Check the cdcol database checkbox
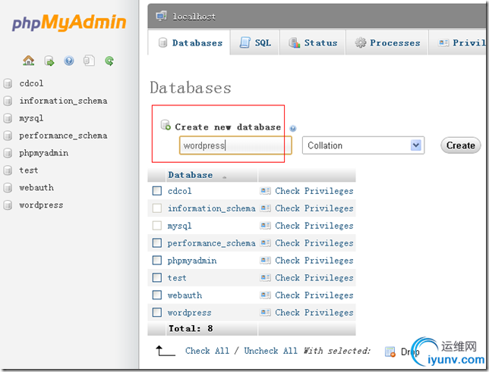Screen dimensions: 489x372 pyautogui.click(x=157, y=191)
